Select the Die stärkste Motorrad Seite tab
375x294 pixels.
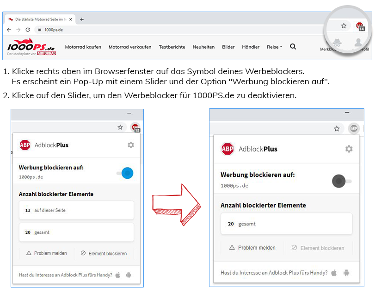(40, 19)
